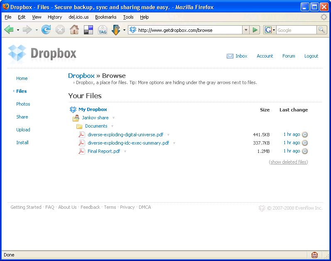Viewport: 331px width, 261px height.
Task: Open the Forum link
Action: [x=289, y=56]
